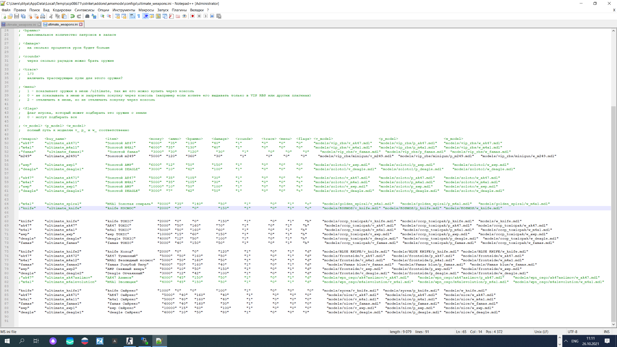Open Find with the binoculars icon

(x=87, y=16)
